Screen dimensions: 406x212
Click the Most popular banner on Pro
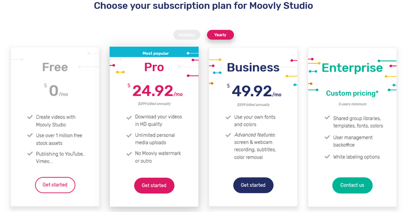coord(154,52)
